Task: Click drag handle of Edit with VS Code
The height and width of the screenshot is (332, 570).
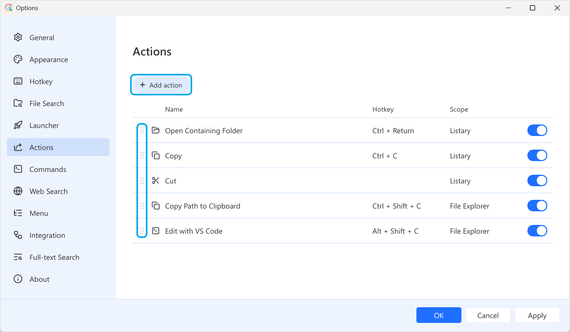Action: click(142, 231)
